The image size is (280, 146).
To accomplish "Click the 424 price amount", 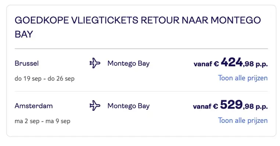I will click(x=231, y=62).
